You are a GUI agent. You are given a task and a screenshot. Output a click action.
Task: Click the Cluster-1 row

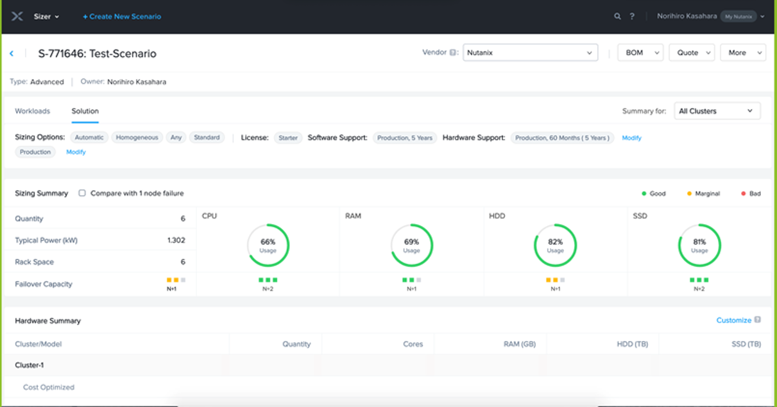[x=388, y=365]
